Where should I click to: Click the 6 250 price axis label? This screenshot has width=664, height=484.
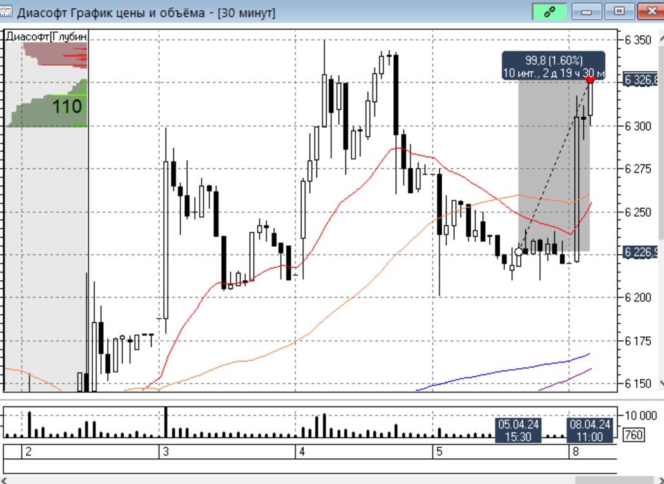(x=638, y=212)
